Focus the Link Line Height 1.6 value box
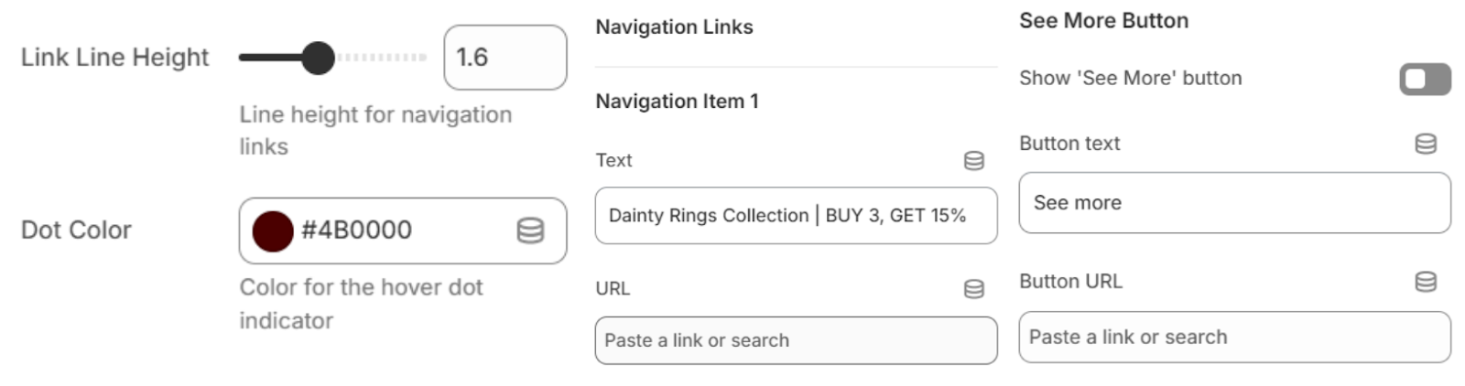This screenshot has width=1465, height=386. pyautogui.click(x=505, y=58)
